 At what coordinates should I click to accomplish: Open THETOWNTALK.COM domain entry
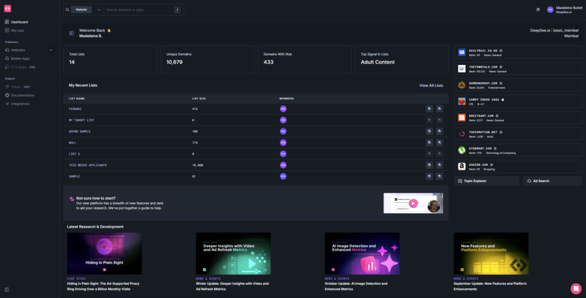tap(518, 69)
